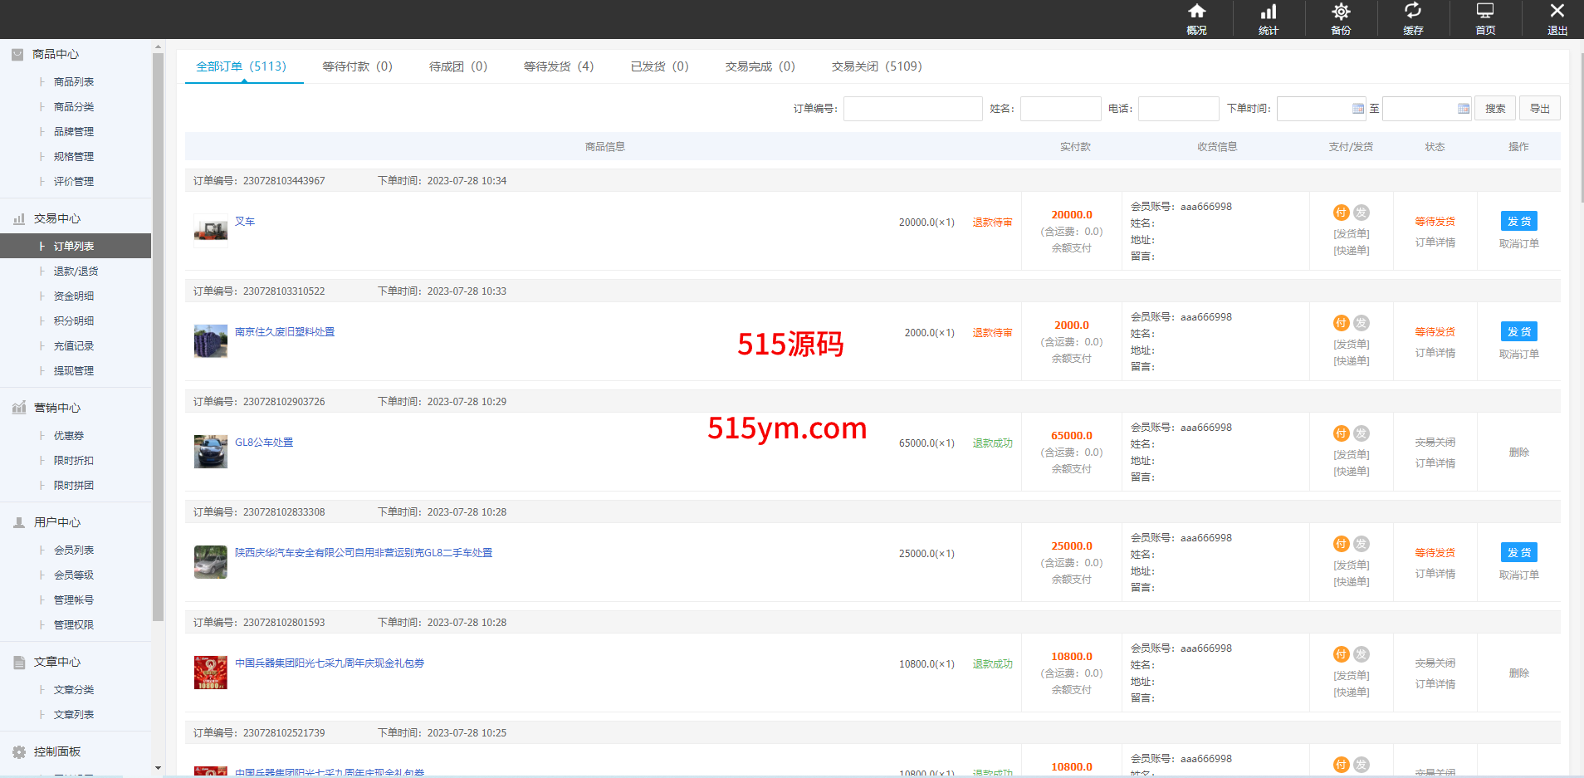Click the orange 付 payment icon on the 叉车 order
Image resolution: width=1584 pixels, height=778 pixels.
[1341, 213]
